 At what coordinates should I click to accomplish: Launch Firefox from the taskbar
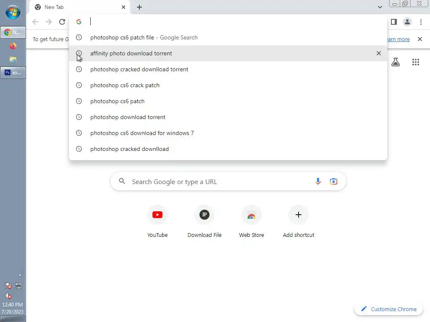coord(13,46)
